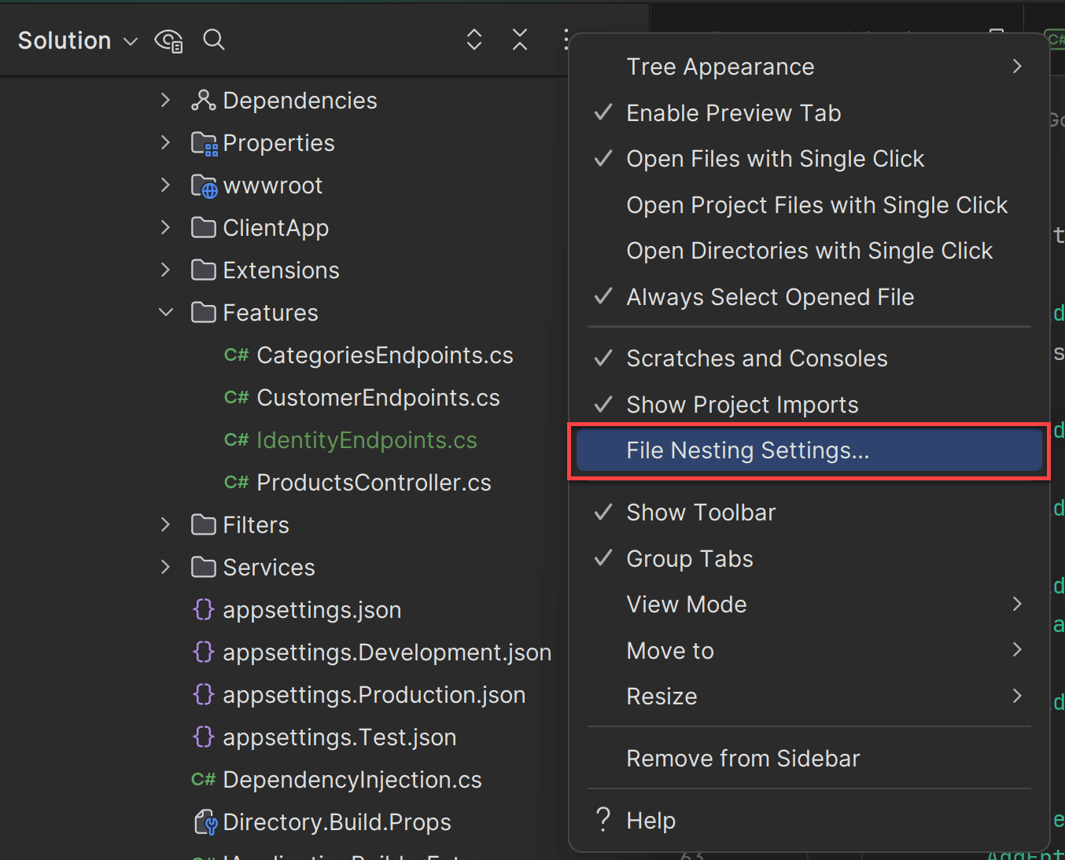The width and height of the screenshot is (1065, 860).
Task: Toggle off Enable Preview Tab
Action: pyautogui.click(x=731, y=112)
